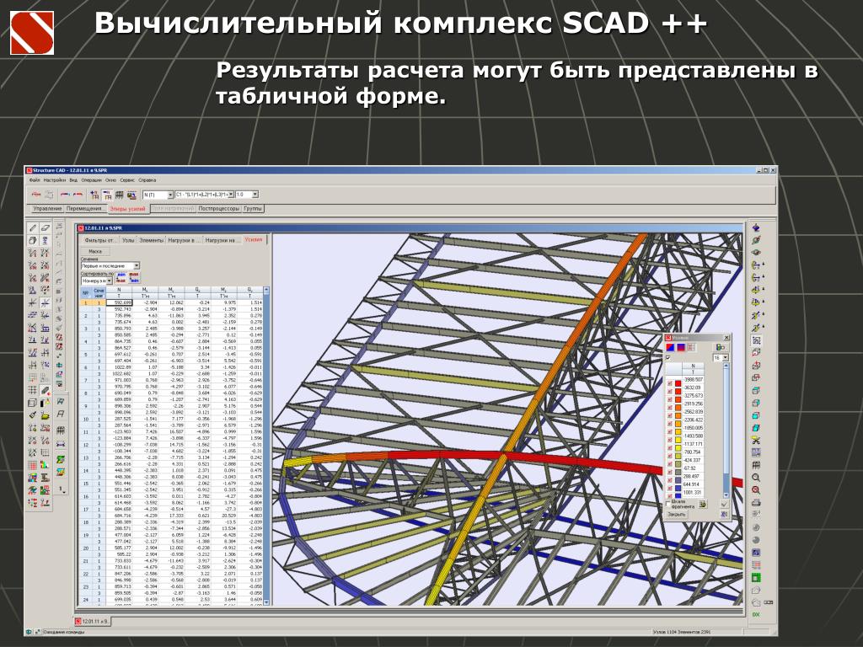Pick the blue swatch beside 1001.331
This screenshot has width=863, height=647.
678,495
